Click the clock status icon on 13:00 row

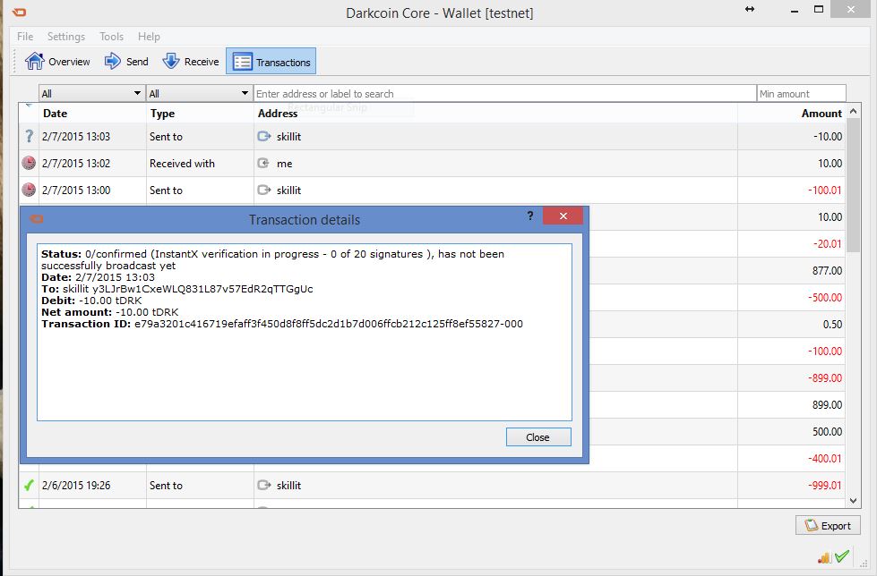click(29, 190)
